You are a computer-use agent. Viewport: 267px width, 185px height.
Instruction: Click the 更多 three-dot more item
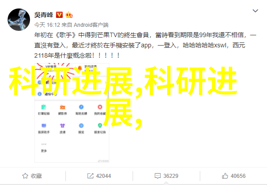(x=44, y=147)
